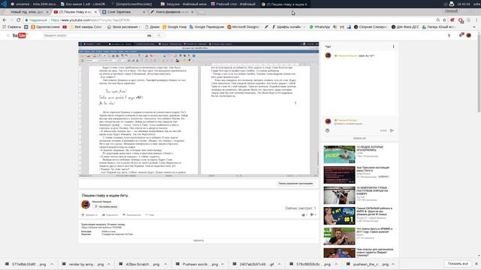The height and width of the screenshot is (270, 481).
Task: Expand options for 578c88058c8c png download
Action: coord(336,264)
